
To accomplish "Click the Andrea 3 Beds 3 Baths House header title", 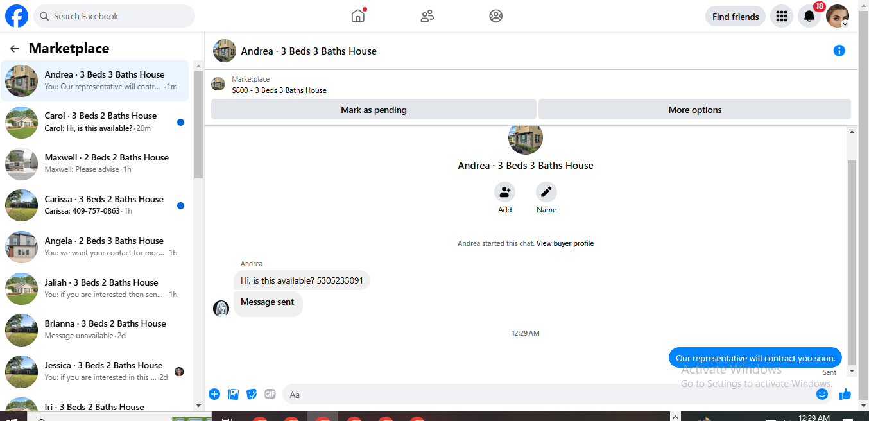I will coord(309,51).
